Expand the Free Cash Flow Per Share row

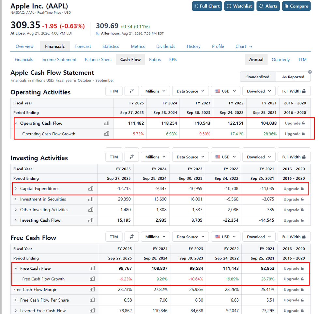16,300
